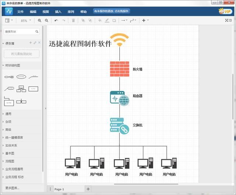Open the 视图 menu
Viewport: 236px width, 195px height.
(46, 12)
